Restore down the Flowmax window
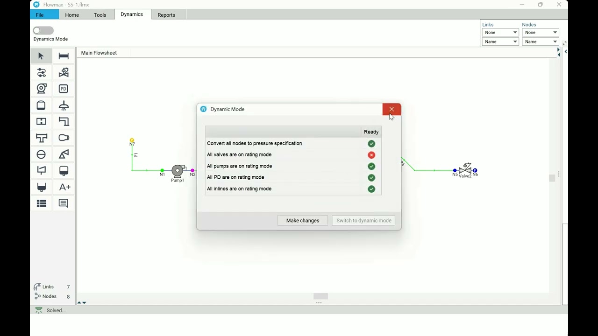598x336 pixels. pyautogui.click(x=541, y=5)
